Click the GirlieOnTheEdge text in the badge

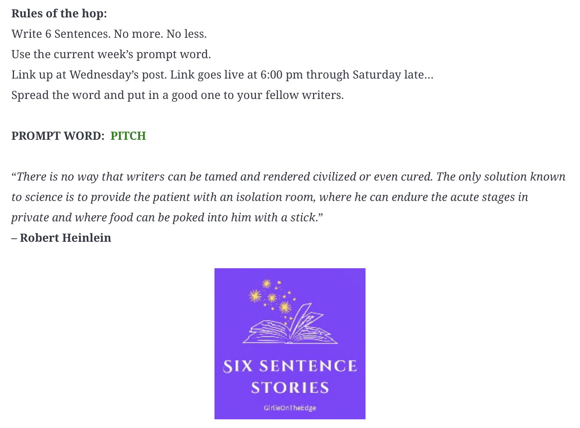tap(290, 408)
